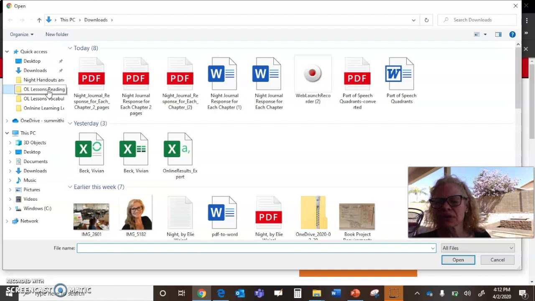535x301 pixels.
Task: Open Microsoft Teams from the taskbar
Action: coord(259,293)
